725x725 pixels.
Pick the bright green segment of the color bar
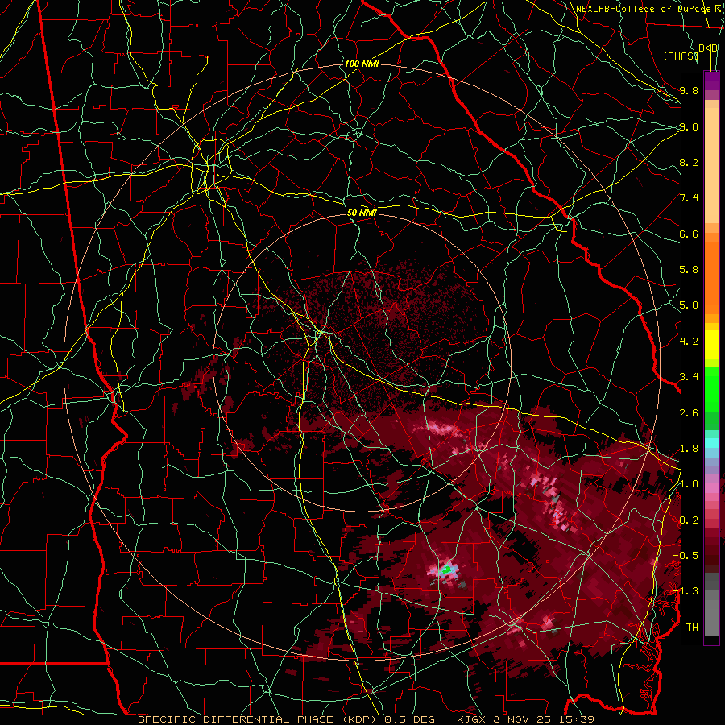(x=711, y=389)
